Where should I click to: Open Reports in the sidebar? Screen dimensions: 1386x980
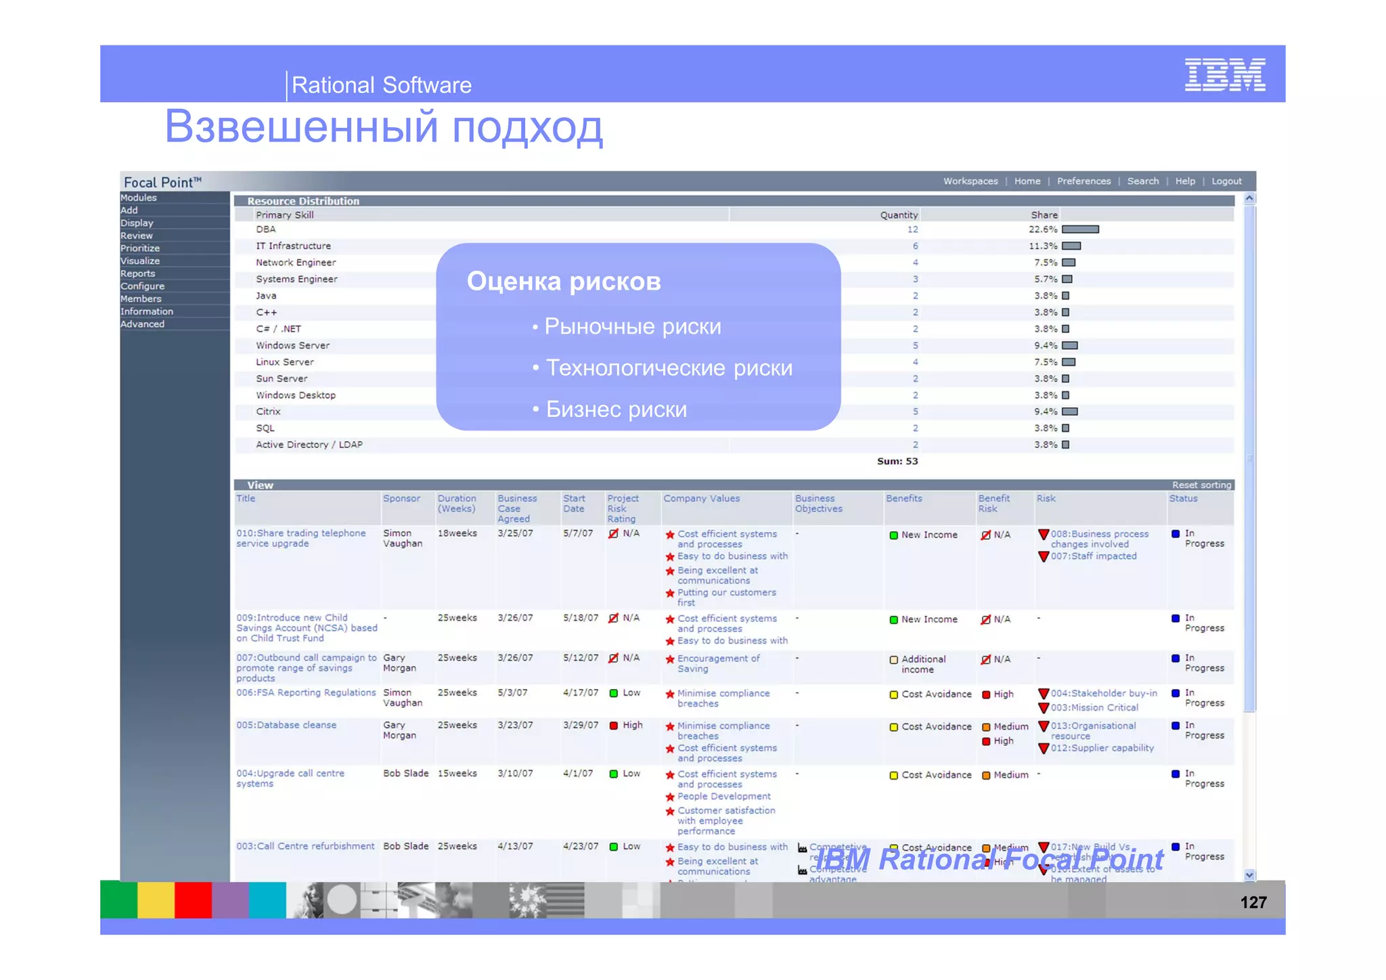pos(137,273)
